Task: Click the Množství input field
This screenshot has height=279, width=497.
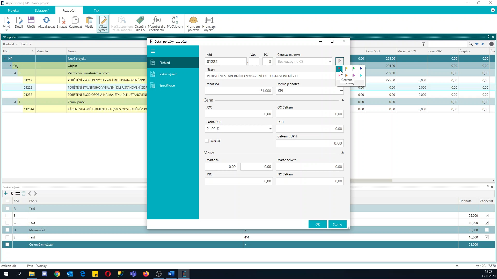Action: pos(238,91)
